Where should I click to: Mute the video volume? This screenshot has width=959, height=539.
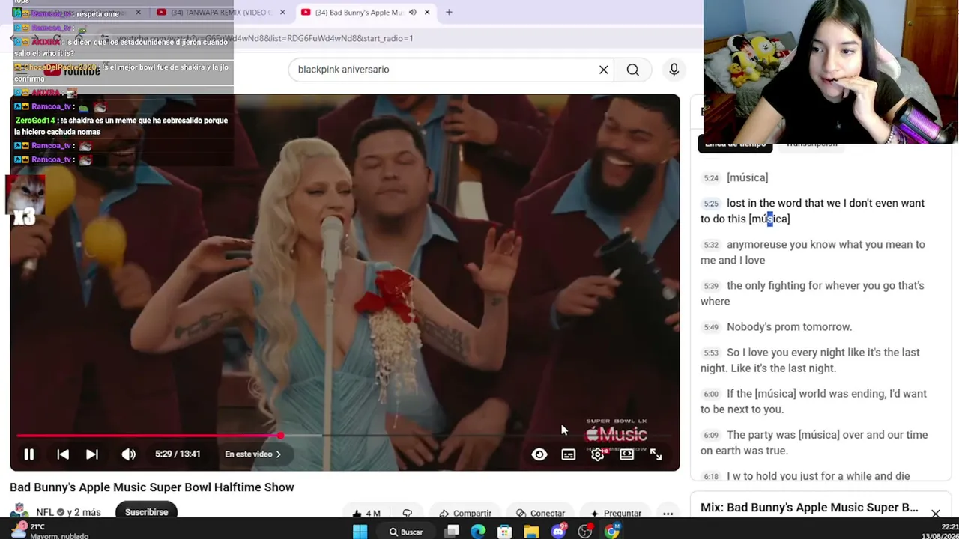point(129,454)
